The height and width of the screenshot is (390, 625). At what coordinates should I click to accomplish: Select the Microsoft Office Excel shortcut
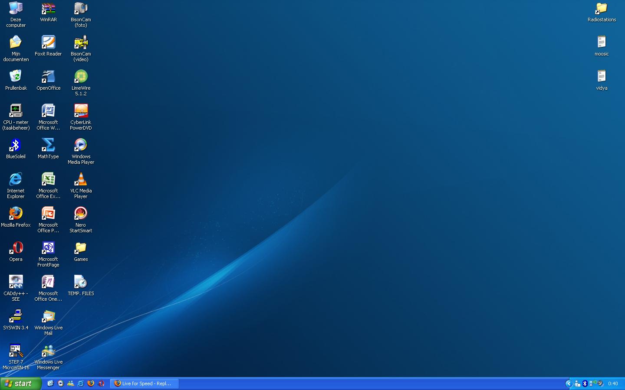[48, 185]
